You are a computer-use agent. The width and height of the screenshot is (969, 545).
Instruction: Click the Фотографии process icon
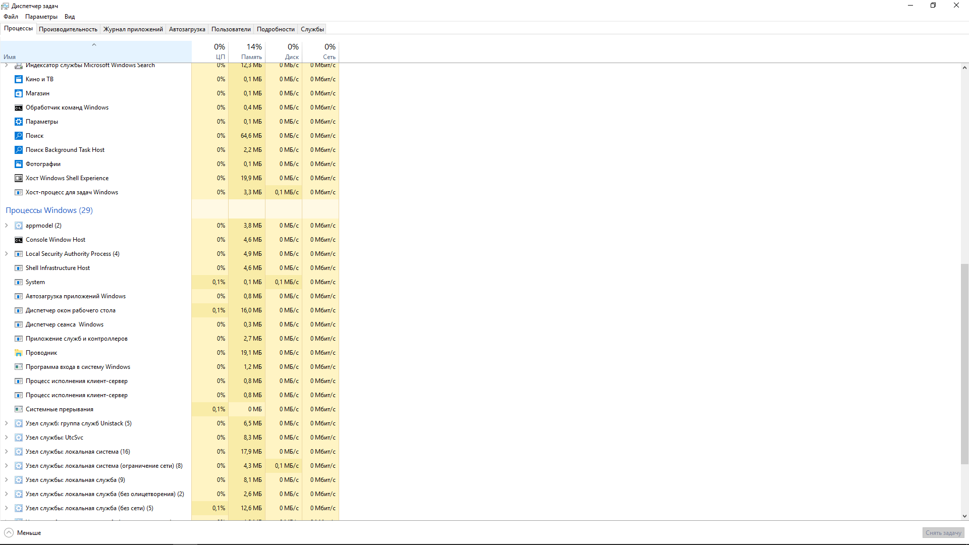[19, 164]
